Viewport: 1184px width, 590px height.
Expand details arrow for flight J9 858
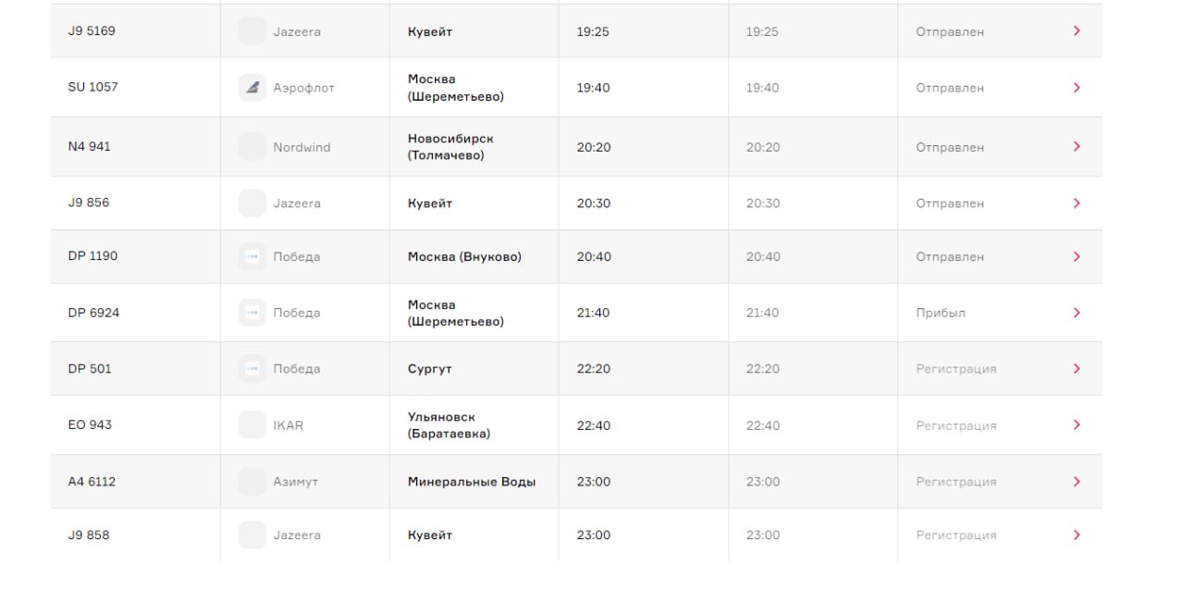1077,535
